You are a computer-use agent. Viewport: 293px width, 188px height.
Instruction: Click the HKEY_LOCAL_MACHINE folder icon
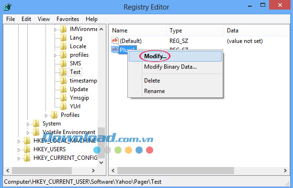(x=27, y=141)
